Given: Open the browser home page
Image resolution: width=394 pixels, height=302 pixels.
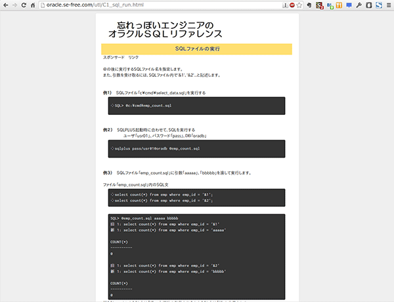Looking at the screenshot, I should coord(33,5).
